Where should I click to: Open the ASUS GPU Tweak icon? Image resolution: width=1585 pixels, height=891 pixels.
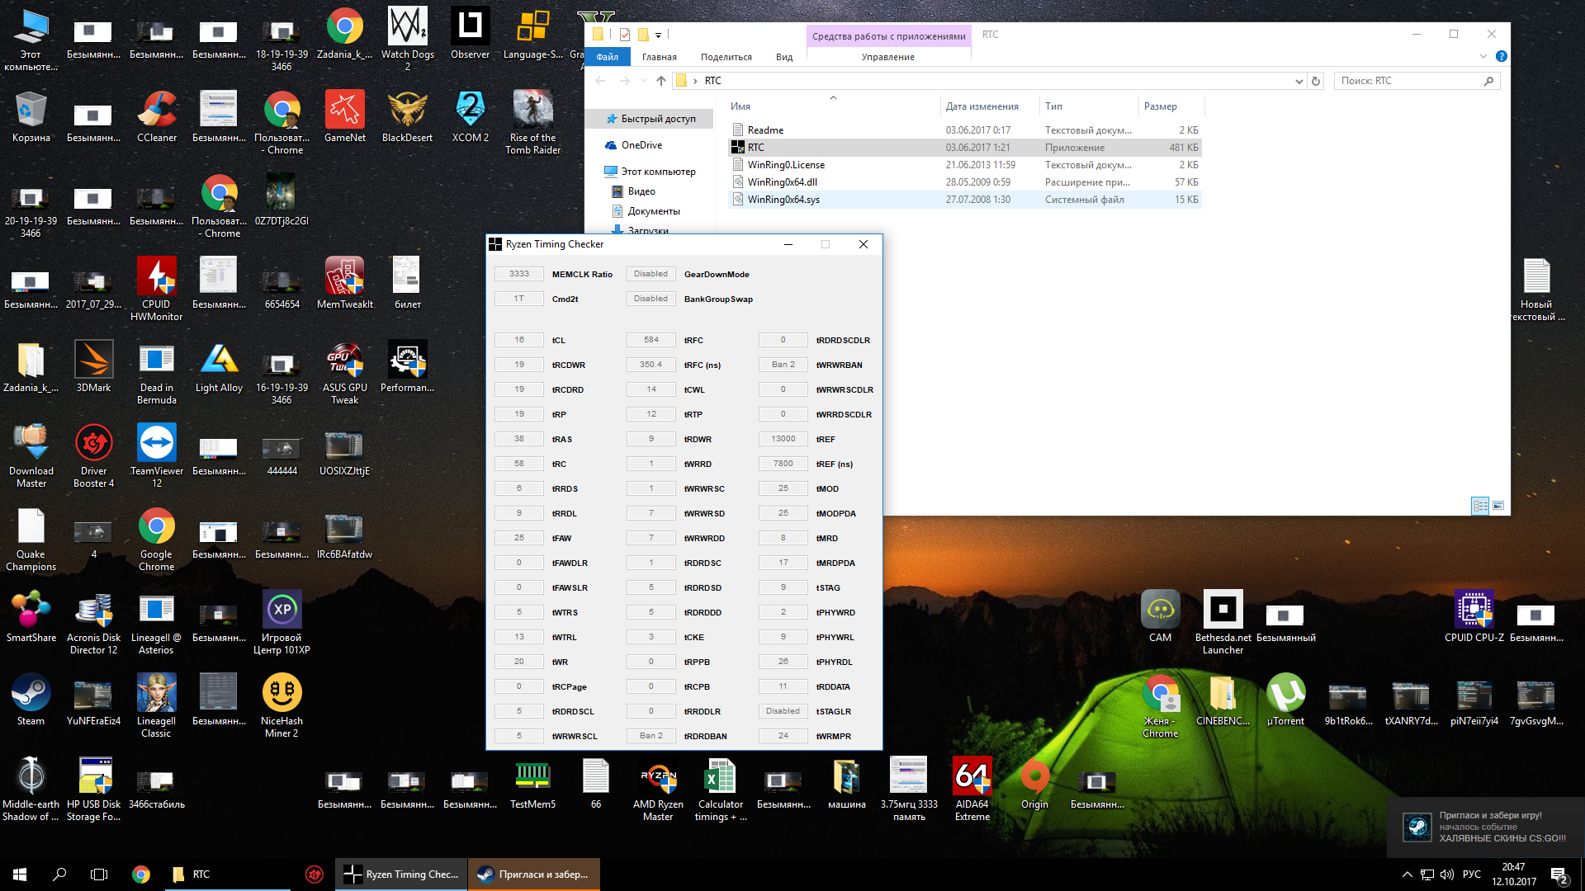click(344, 361)
